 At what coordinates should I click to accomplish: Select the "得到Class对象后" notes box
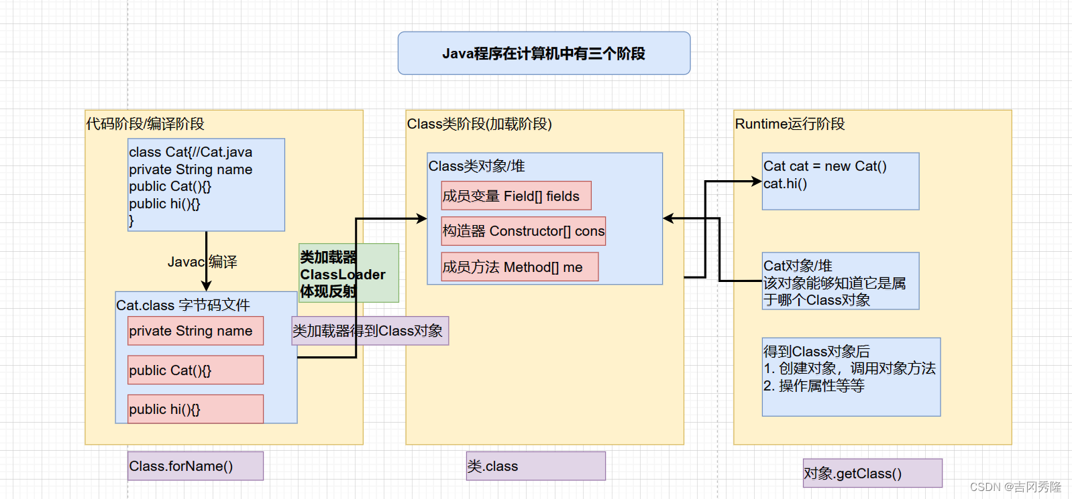(851, 376)
